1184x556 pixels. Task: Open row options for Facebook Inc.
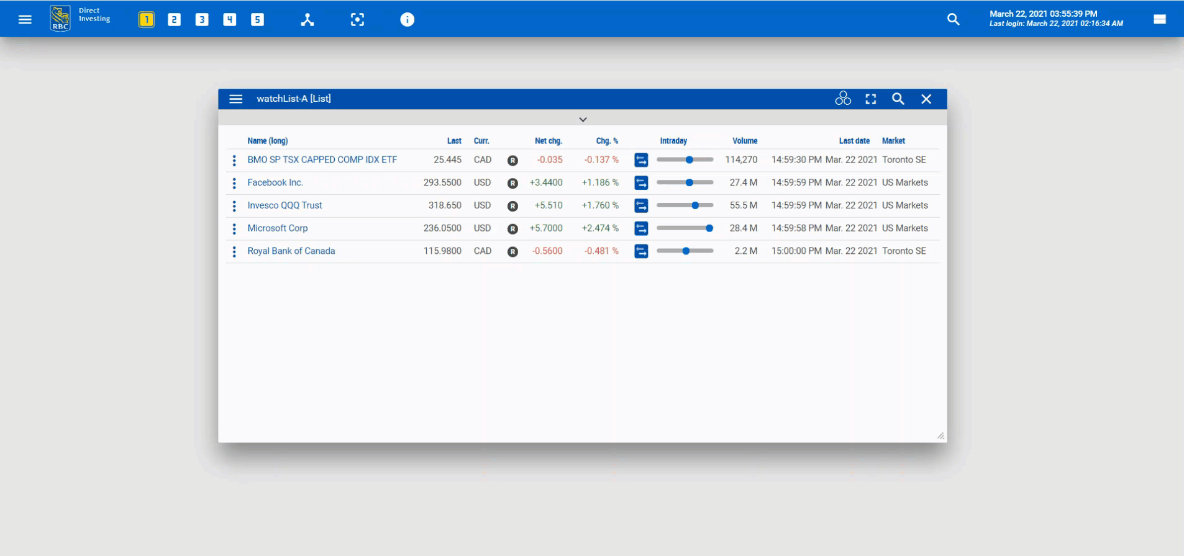234,183
